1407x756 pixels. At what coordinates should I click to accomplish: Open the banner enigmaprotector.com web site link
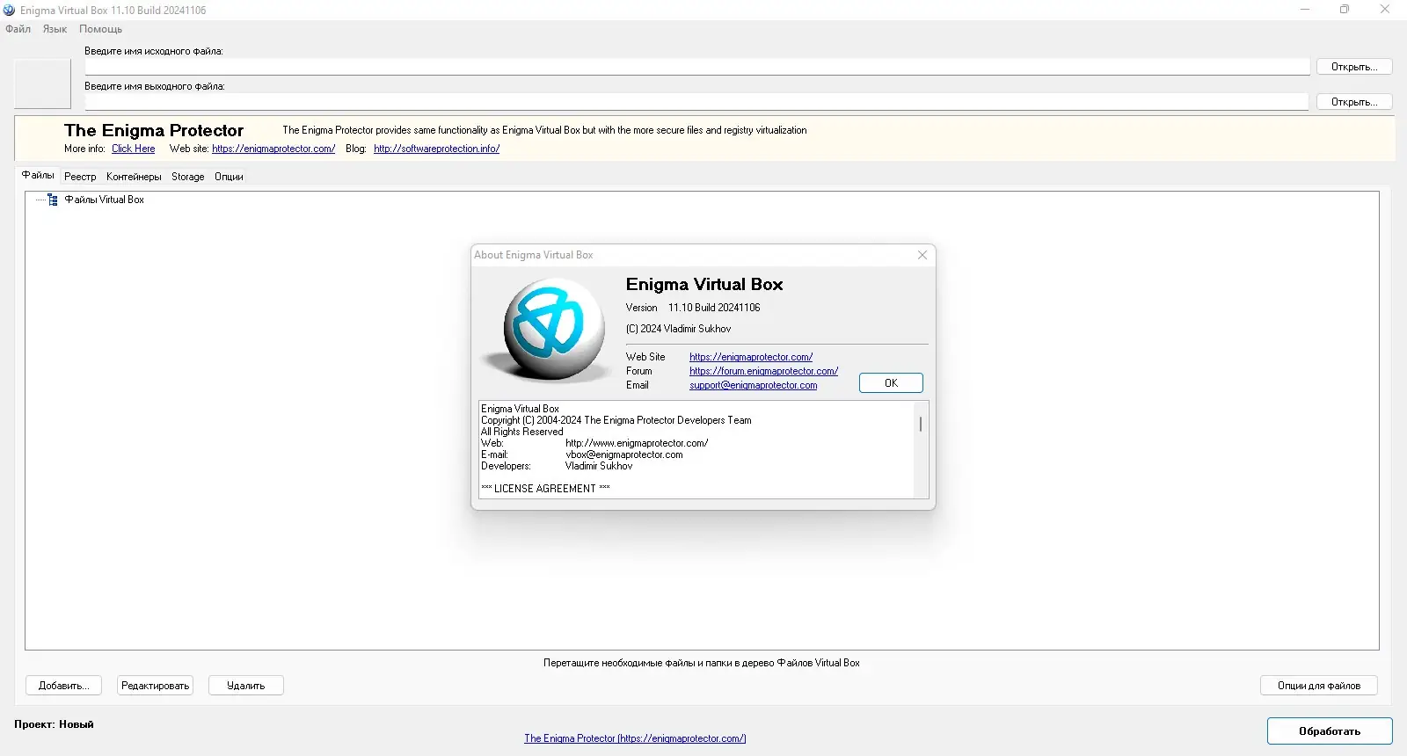273,149
